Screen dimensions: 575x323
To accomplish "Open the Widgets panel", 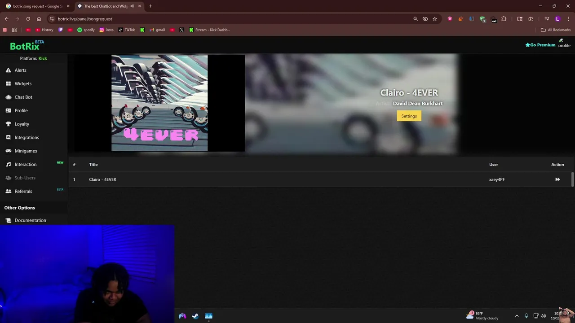I will [x=22, y=83].
